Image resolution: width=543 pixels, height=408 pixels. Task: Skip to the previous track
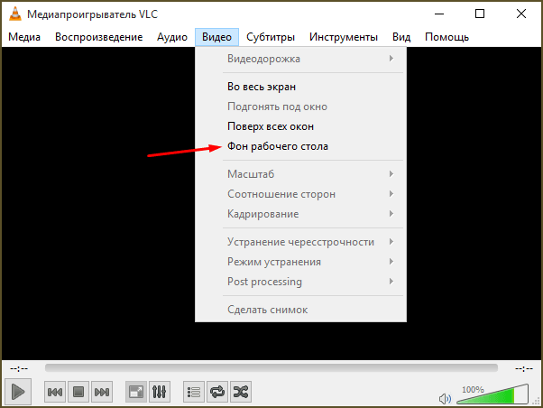pyautogui.click(x=55, y=392)
